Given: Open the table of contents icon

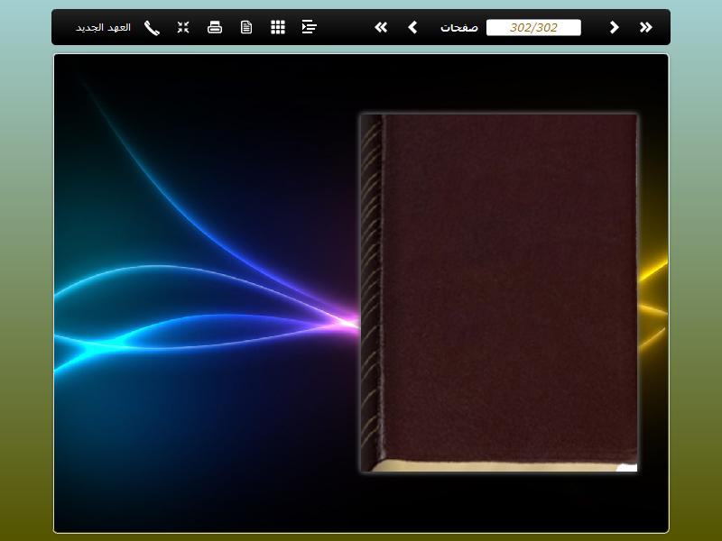Looking at the screenshot, I should click(x=310, y=27).
